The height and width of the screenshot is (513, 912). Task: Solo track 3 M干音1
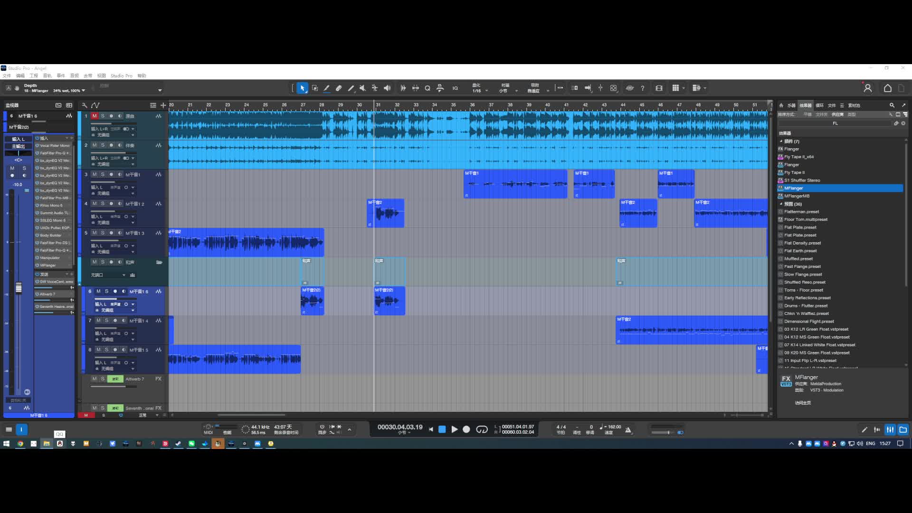tap(103, 174)
